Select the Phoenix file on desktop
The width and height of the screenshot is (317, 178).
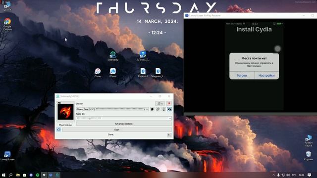pyautogui.click(x=143, y=73)
